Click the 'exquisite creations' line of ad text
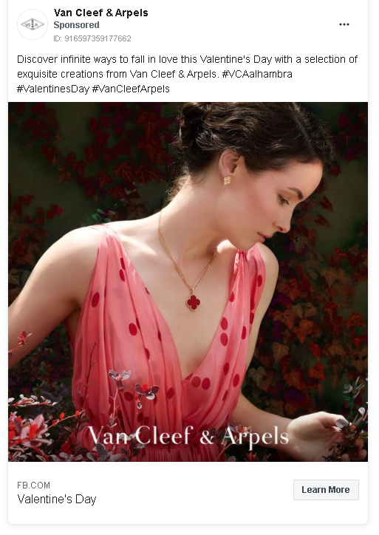The width and height of the screenshot is (379, 535). click(x=154, y=74)
